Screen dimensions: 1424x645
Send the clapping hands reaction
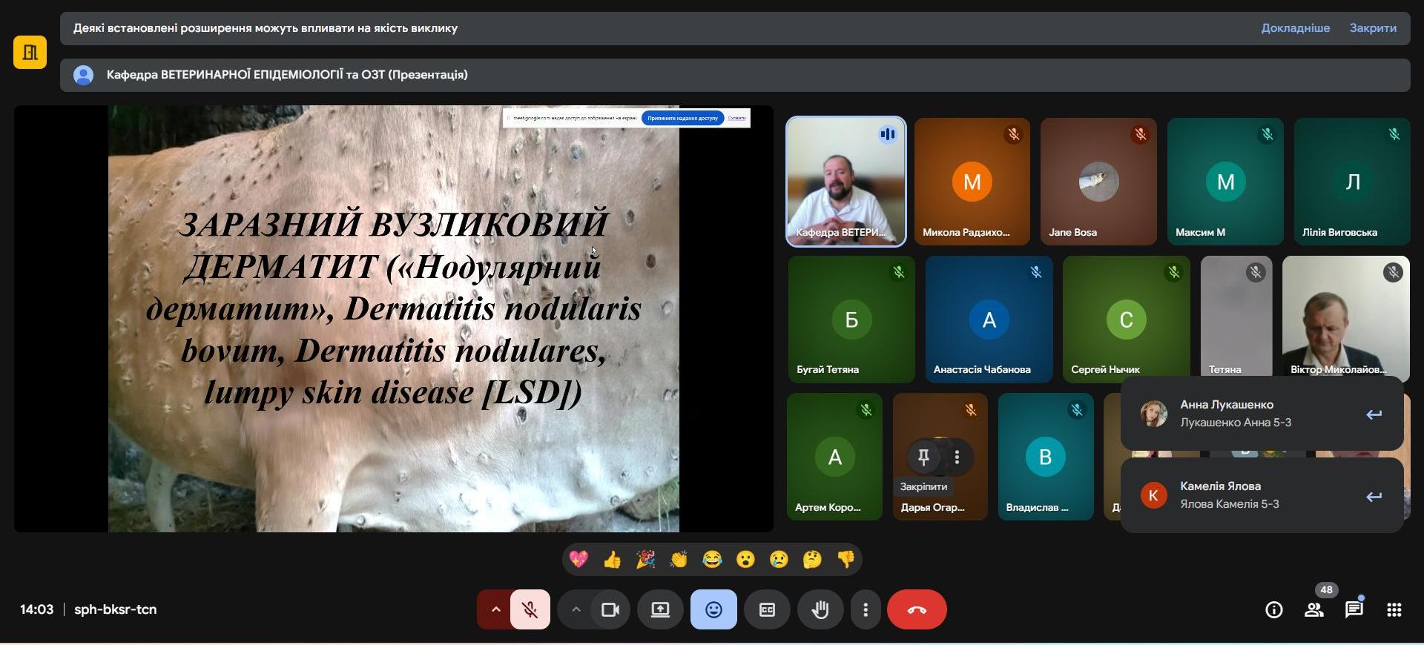[x=679, y=560]
